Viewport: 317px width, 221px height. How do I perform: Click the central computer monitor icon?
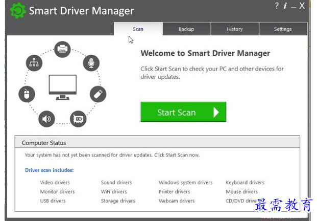[x=62, y=87]
